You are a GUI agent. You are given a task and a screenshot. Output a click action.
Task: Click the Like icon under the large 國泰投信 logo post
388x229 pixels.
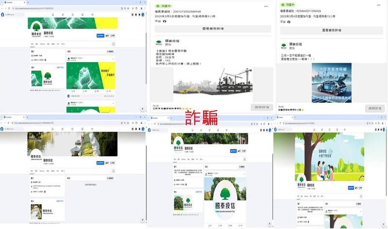(x=210, y=226)
